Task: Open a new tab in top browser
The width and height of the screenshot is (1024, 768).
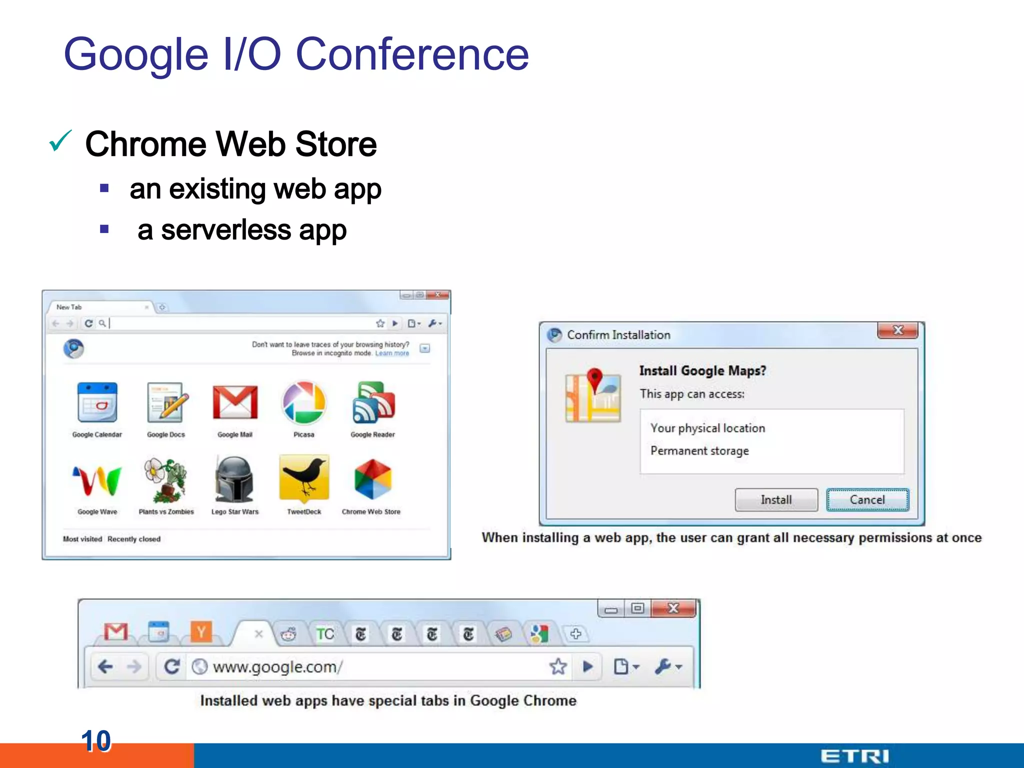Action: click(x=162, y=307)
